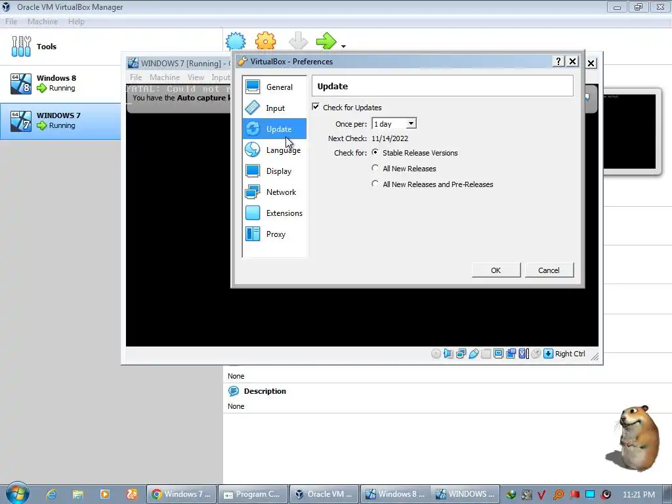Close the Preferences dialog with X

click(572, 61)
